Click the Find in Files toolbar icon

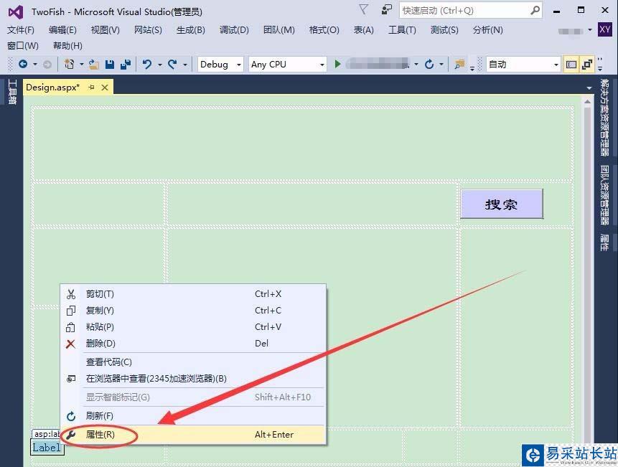pyautogui.click(x=459, y=64)
